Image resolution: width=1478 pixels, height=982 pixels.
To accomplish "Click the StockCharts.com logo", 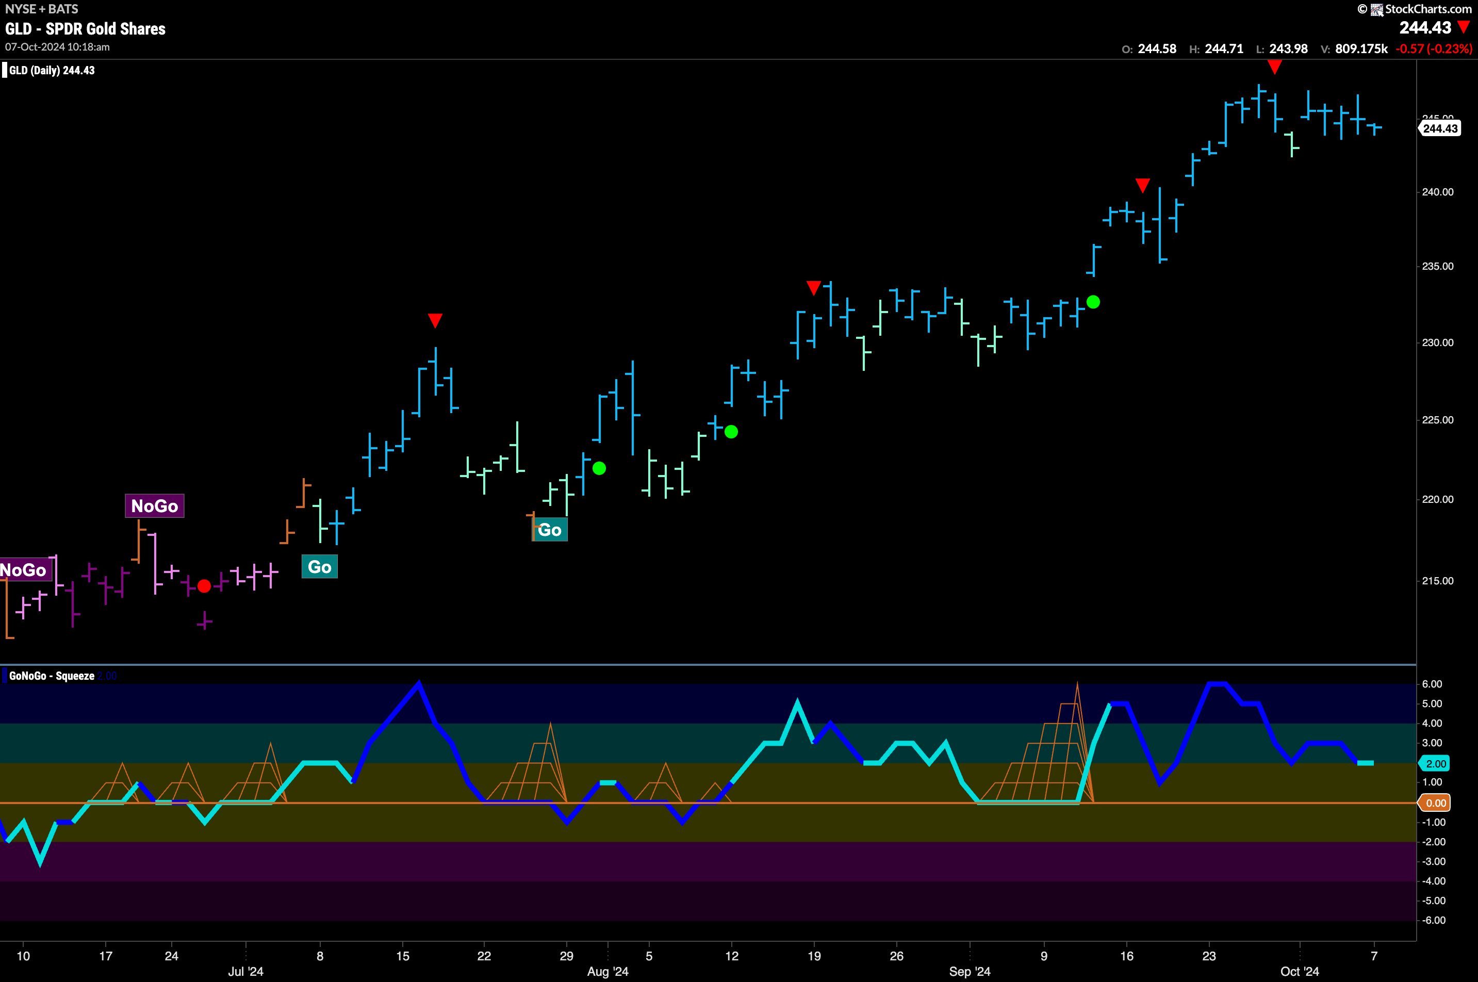I will tap(1421, 9).
